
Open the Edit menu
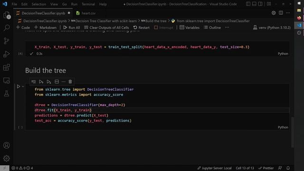point(24,4)
